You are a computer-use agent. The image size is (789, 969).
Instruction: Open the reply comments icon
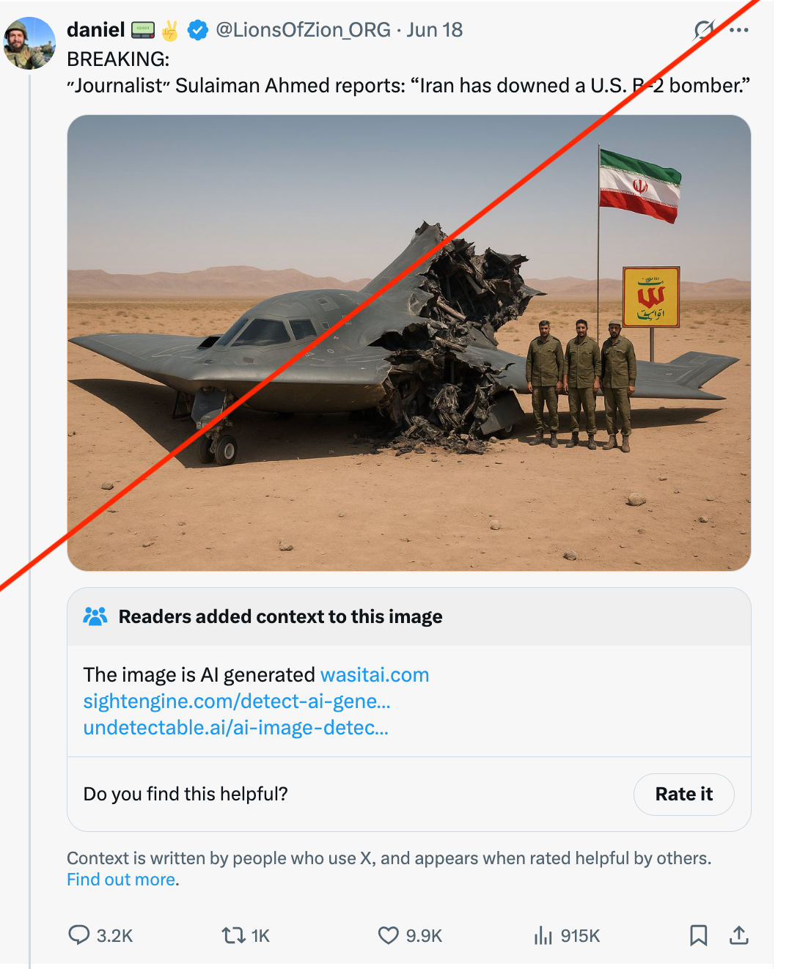pos(78,935)
